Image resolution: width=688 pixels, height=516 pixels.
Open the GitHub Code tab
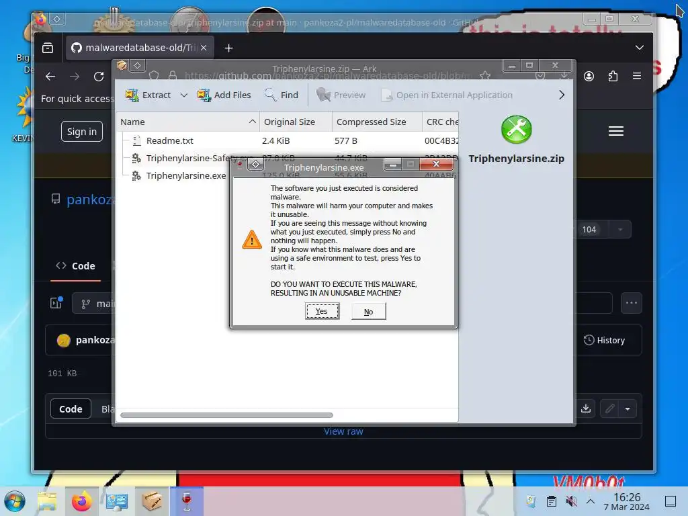tap(75, 266)
